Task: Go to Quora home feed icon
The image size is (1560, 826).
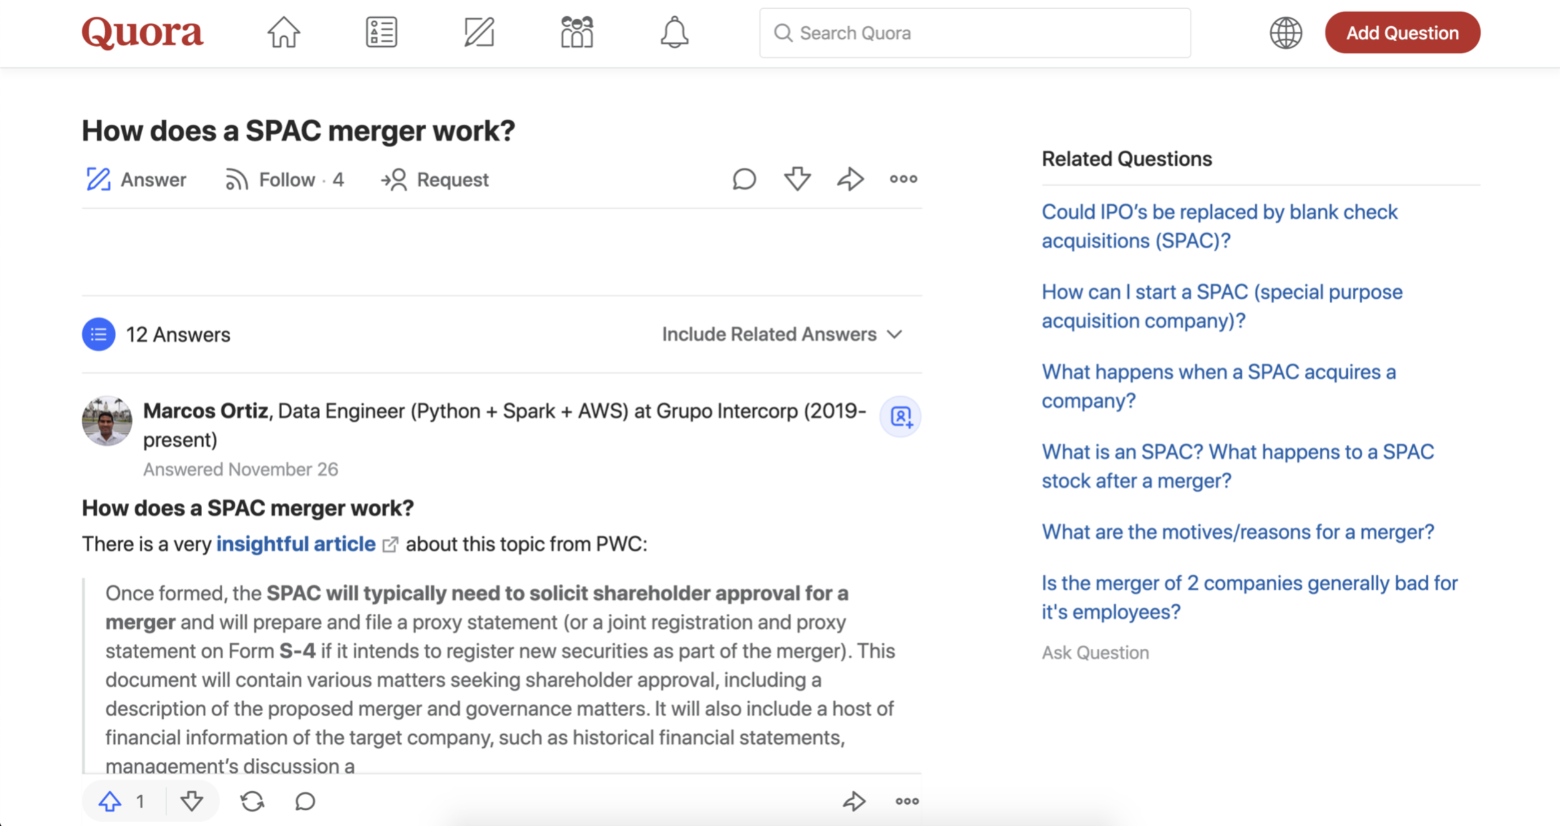Action: (284, 32)
